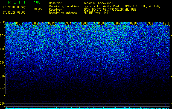Click the 1.0 kHz axis label
Image resolution: width=172 pixels, height=109 pixels.
pos(2,49)
